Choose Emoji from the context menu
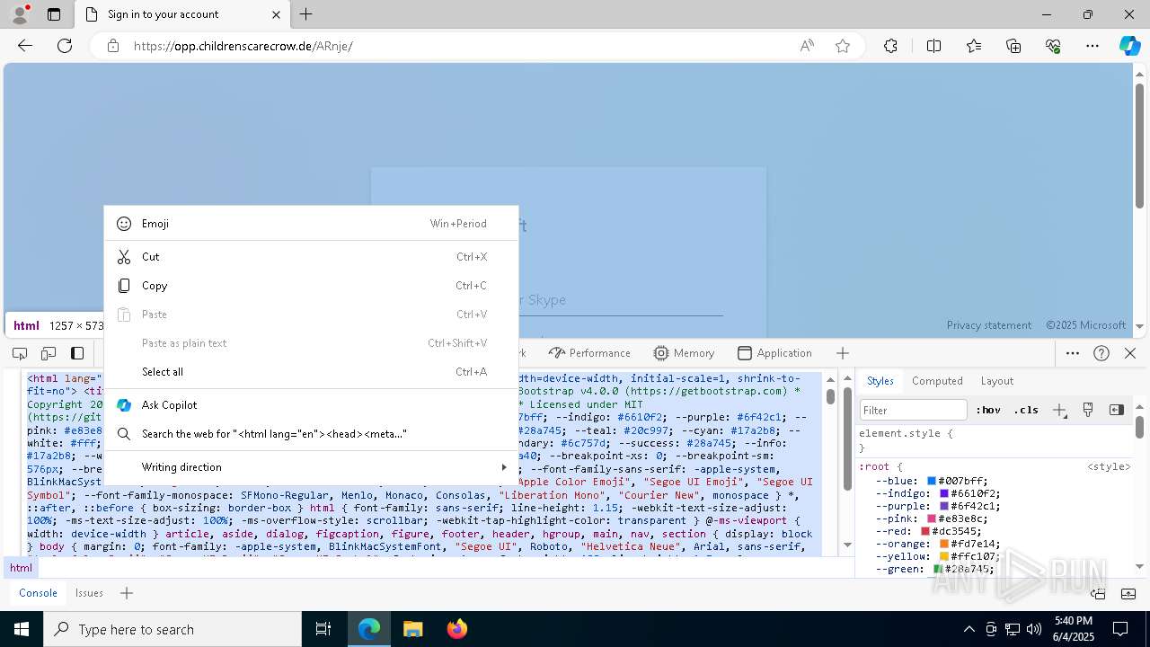 point(311,224)
